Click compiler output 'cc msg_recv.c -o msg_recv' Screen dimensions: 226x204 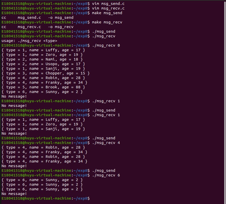click(37, 27)
